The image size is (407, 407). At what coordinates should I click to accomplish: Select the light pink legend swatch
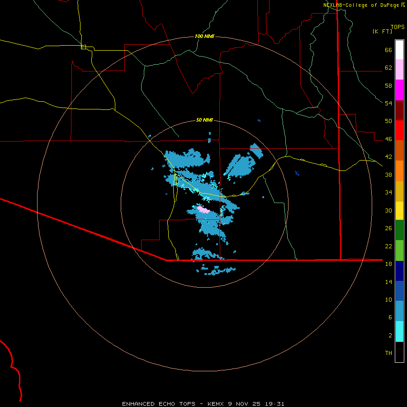click(399, 70)
